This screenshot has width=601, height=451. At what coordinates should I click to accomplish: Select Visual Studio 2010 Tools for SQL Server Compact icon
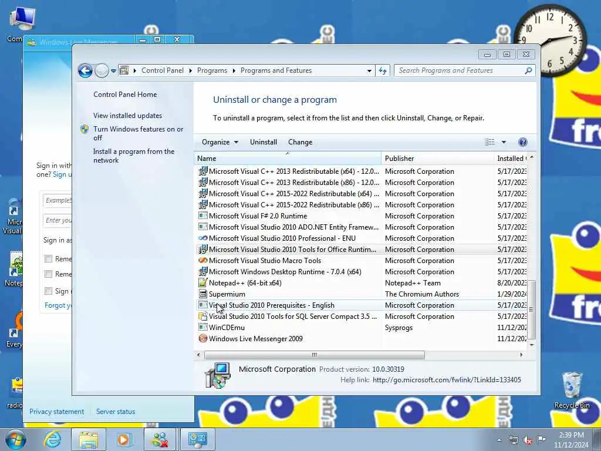point(202,317)
